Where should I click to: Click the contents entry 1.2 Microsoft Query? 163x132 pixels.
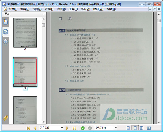coord(78,66)
